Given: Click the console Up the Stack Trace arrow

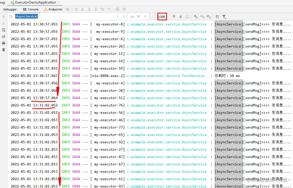Looking at the screenshot, I should tap(4, 17).
